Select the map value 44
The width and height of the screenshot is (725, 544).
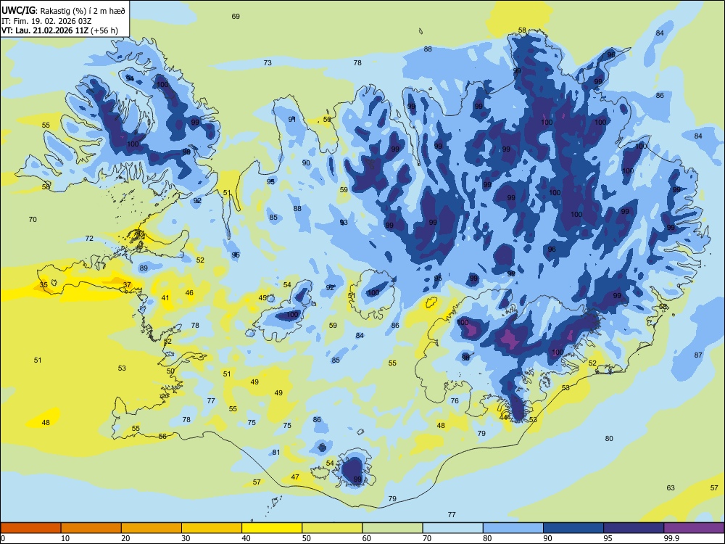(504, 417)
